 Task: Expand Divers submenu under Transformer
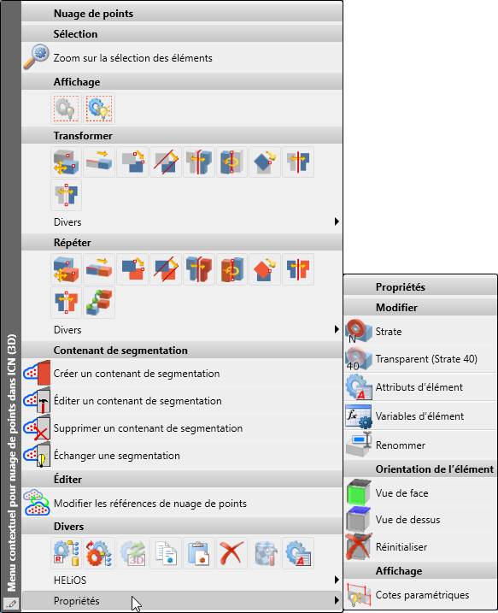182,222
